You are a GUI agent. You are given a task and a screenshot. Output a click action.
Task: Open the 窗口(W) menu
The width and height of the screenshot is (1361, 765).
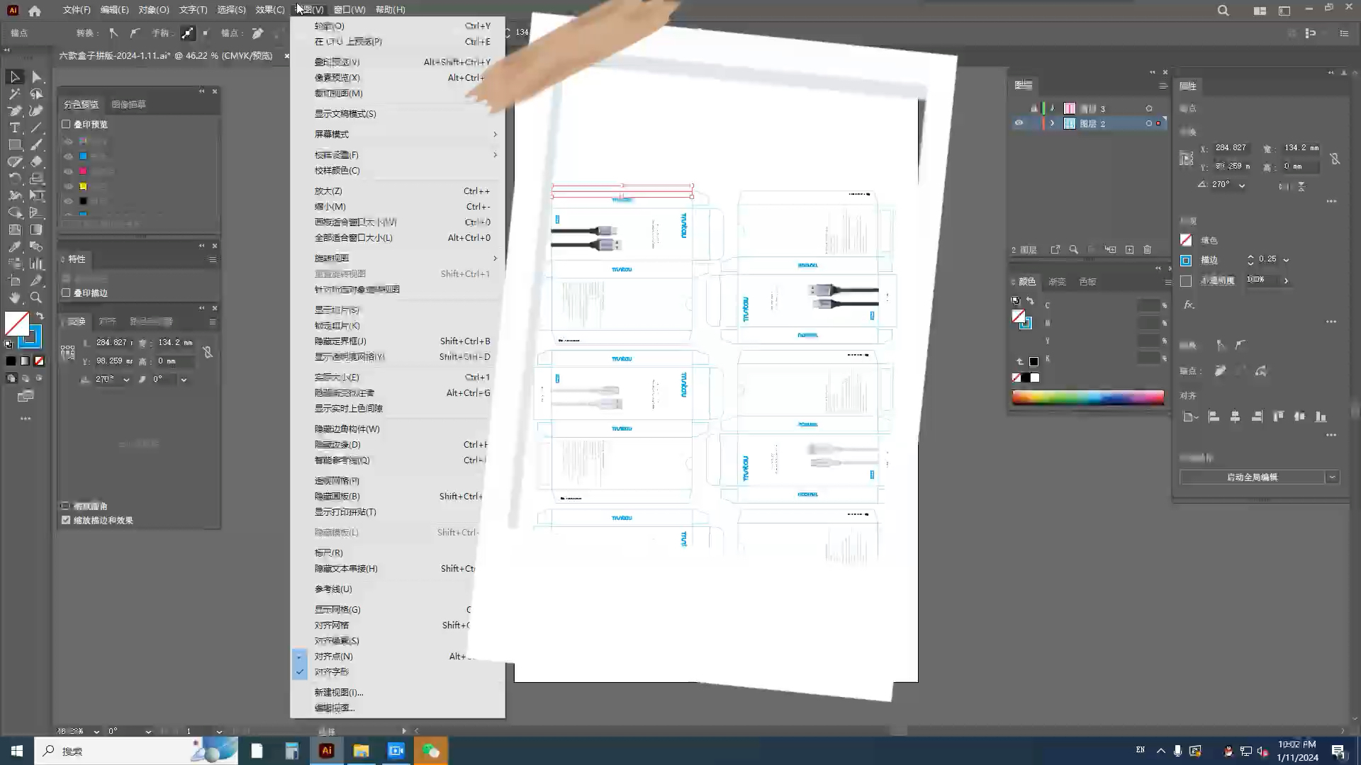click(349, 10)
